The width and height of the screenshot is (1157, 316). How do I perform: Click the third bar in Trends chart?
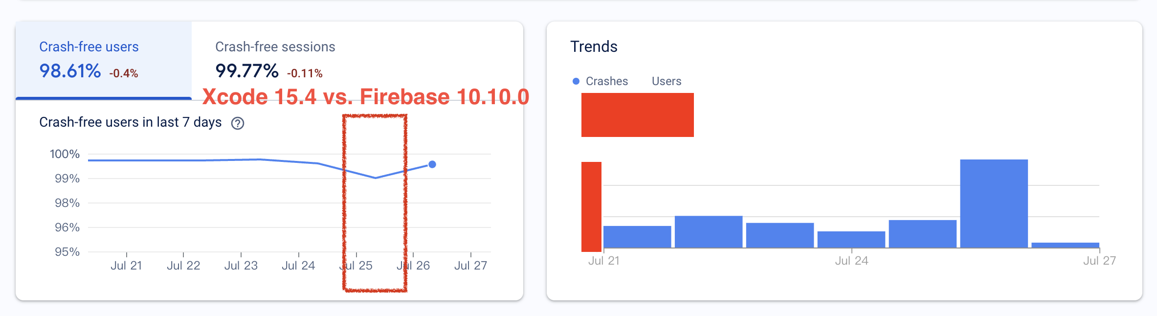[780, 235]
